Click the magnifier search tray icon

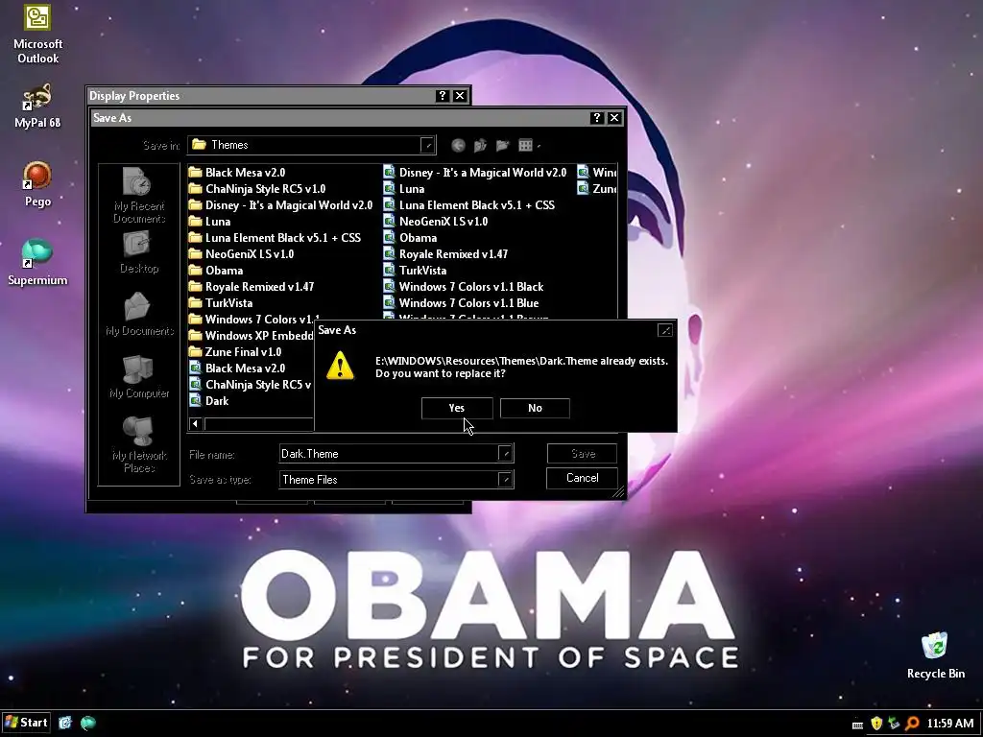[912, 724]
